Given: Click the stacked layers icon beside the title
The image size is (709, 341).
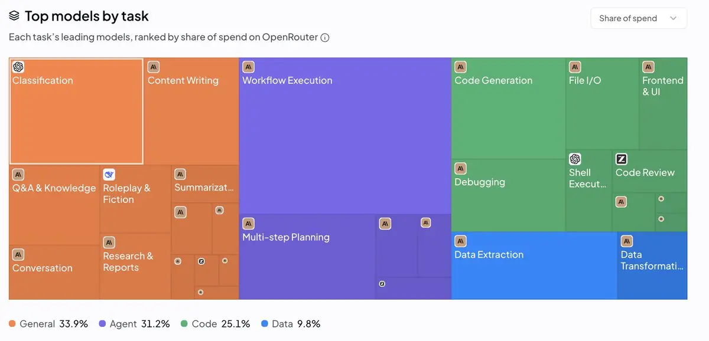Looking at the screenshot, I should tap(14, 16).
